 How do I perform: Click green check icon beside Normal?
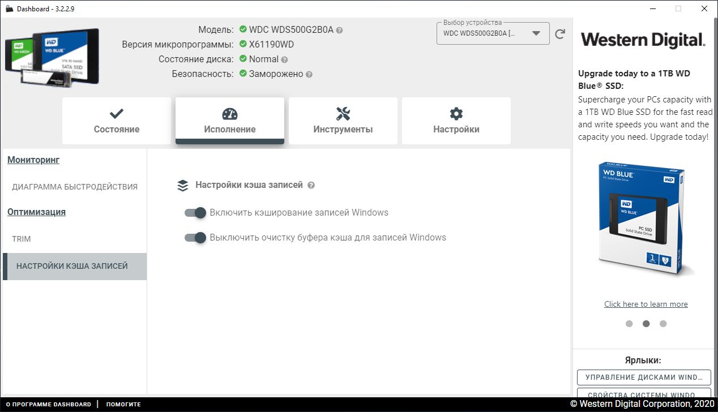tap(243, 59)
